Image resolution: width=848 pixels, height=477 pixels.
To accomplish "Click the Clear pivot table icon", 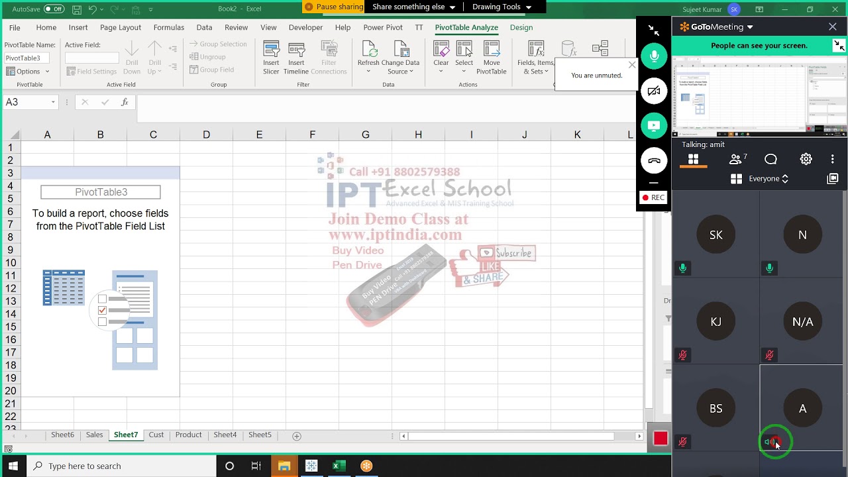I will 441,50.
